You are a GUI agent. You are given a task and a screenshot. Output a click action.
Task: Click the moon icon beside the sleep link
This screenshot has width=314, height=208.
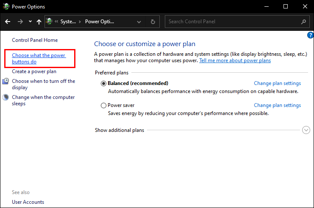tap(6, 98)
